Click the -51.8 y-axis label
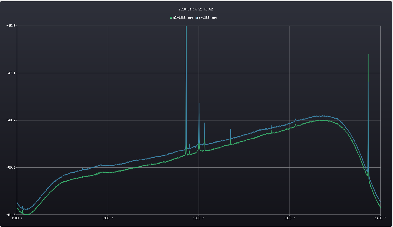393x227 pixels. pos(11,214)
